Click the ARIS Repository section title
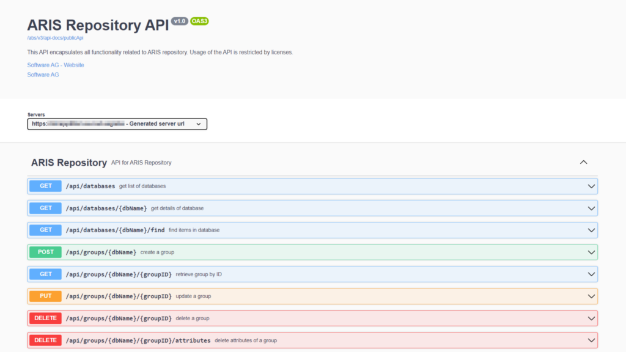 coord(69,163)
